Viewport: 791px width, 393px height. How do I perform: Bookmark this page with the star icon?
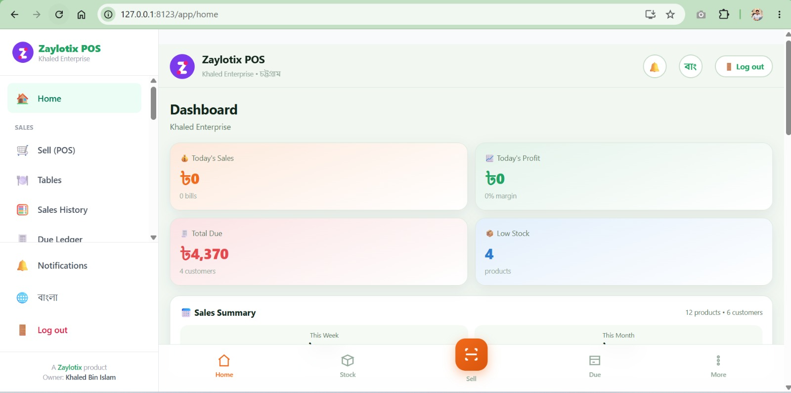670,14
